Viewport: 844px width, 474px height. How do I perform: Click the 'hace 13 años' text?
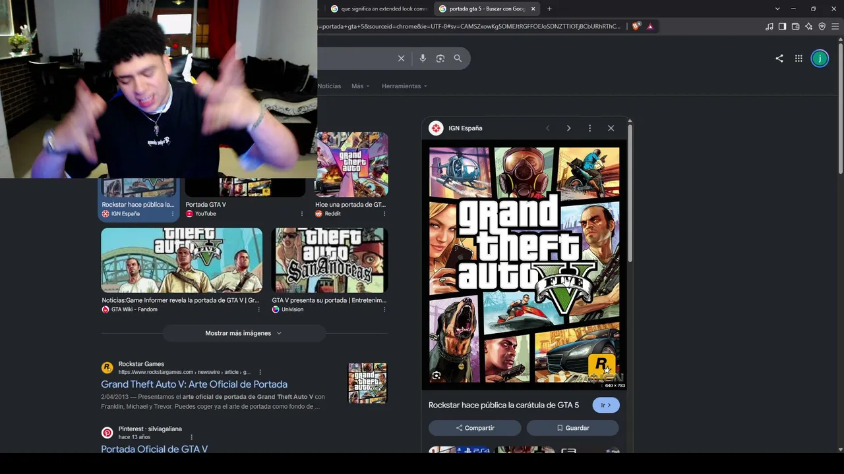pos(135,437)
